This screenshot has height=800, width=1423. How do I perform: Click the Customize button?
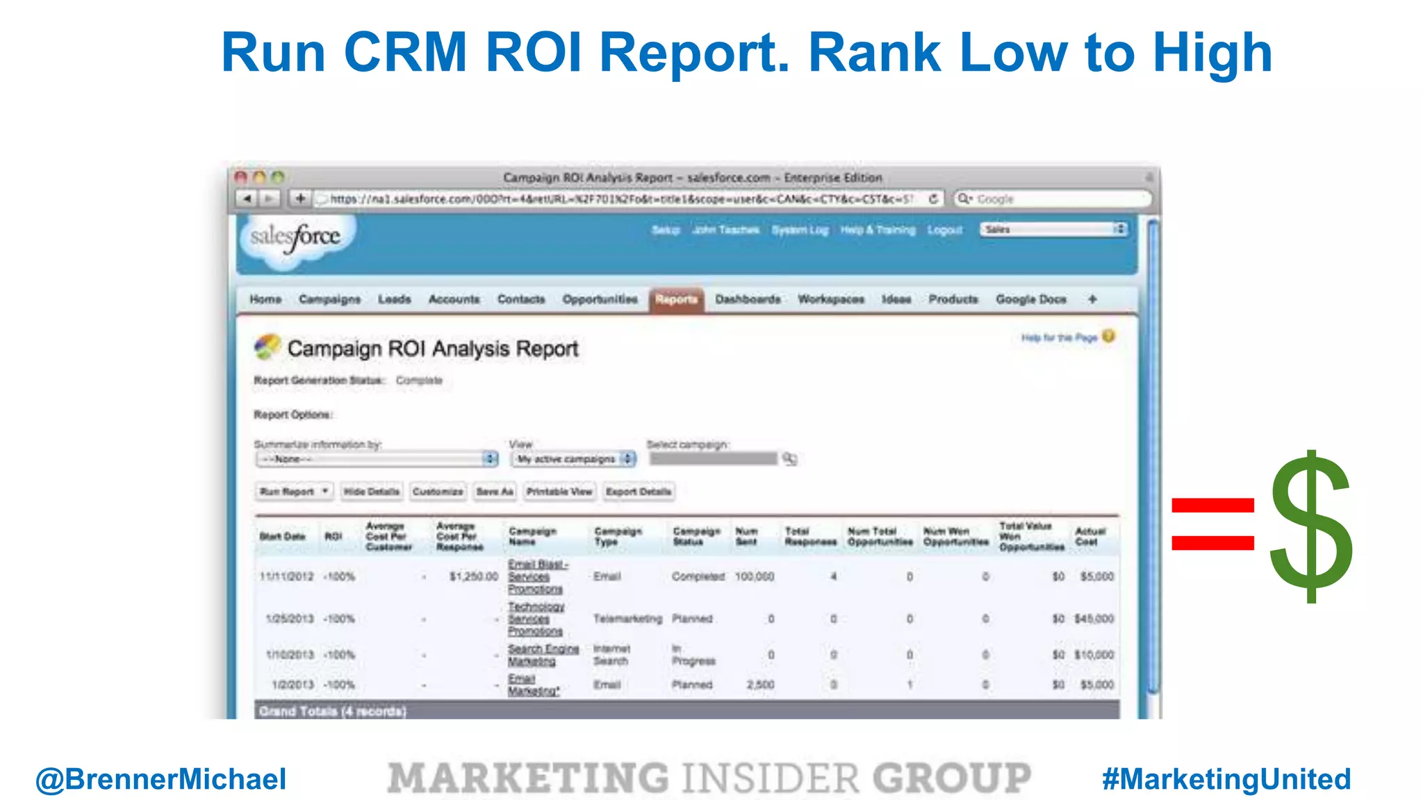[x=438, y=492]
